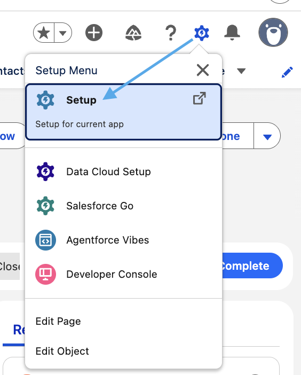This screenshot has height=375, width=301.
Task: Open Salesforce Go
Action: pos(123,206)
